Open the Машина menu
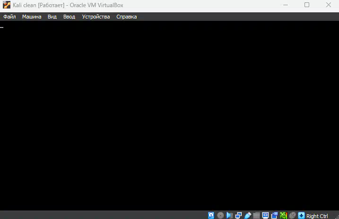This screenshot has height=219, width=339. pos(32,17)
